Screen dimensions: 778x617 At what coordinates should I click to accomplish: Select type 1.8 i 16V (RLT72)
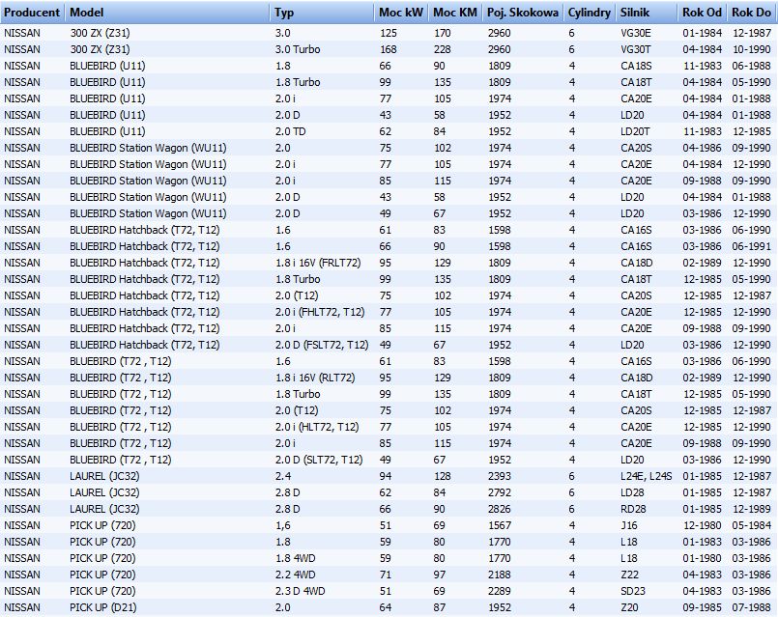pos(315,378)
